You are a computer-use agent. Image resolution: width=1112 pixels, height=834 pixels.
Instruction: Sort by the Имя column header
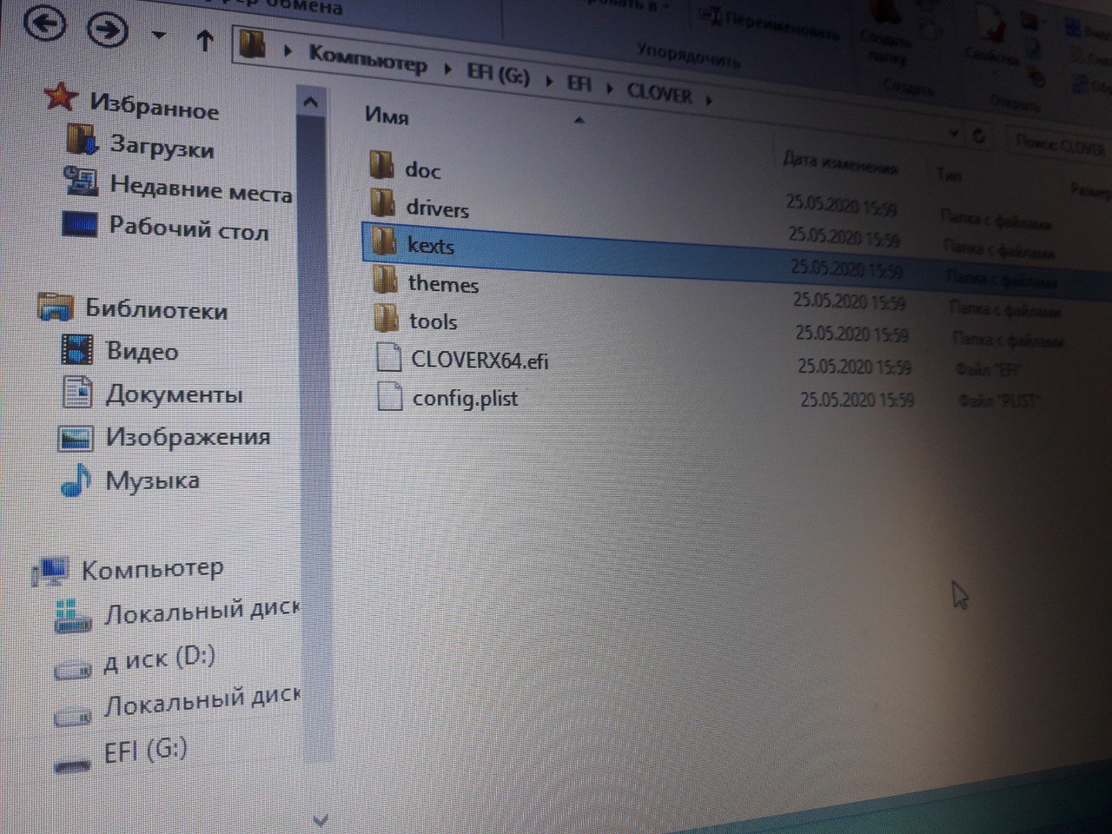(x=387, y=116)
